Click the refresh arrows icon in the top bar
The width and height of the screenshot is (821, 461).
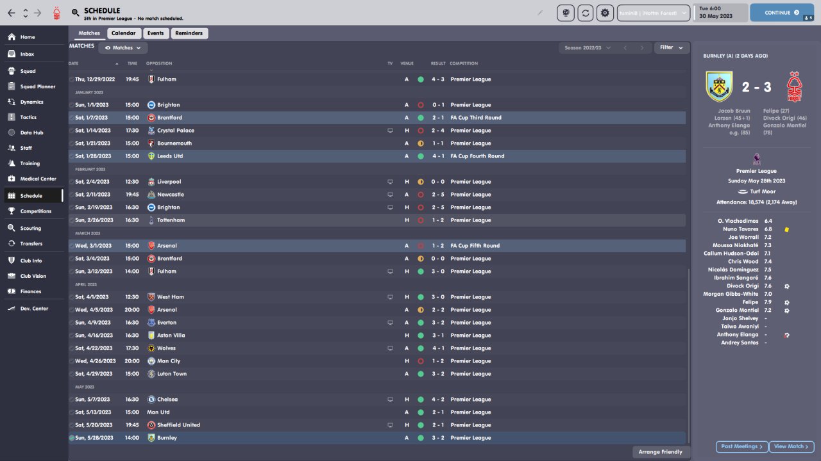pyautogui.click(x=585, y=13)
